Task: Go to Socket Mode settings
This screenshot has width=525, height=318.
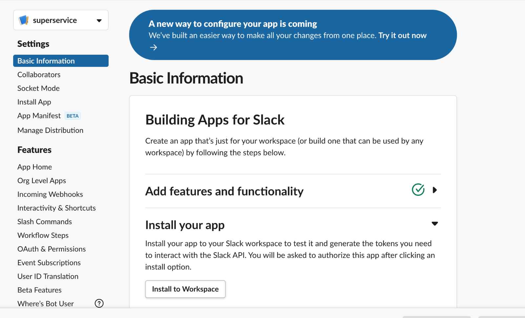Action: point(38,88)
